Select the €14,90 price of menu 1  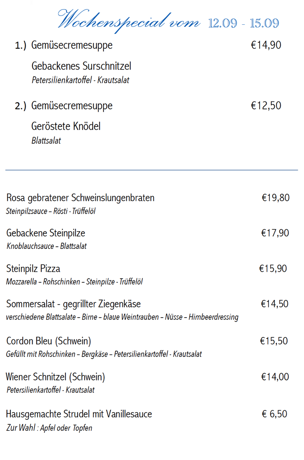click(x=266, y=45)
